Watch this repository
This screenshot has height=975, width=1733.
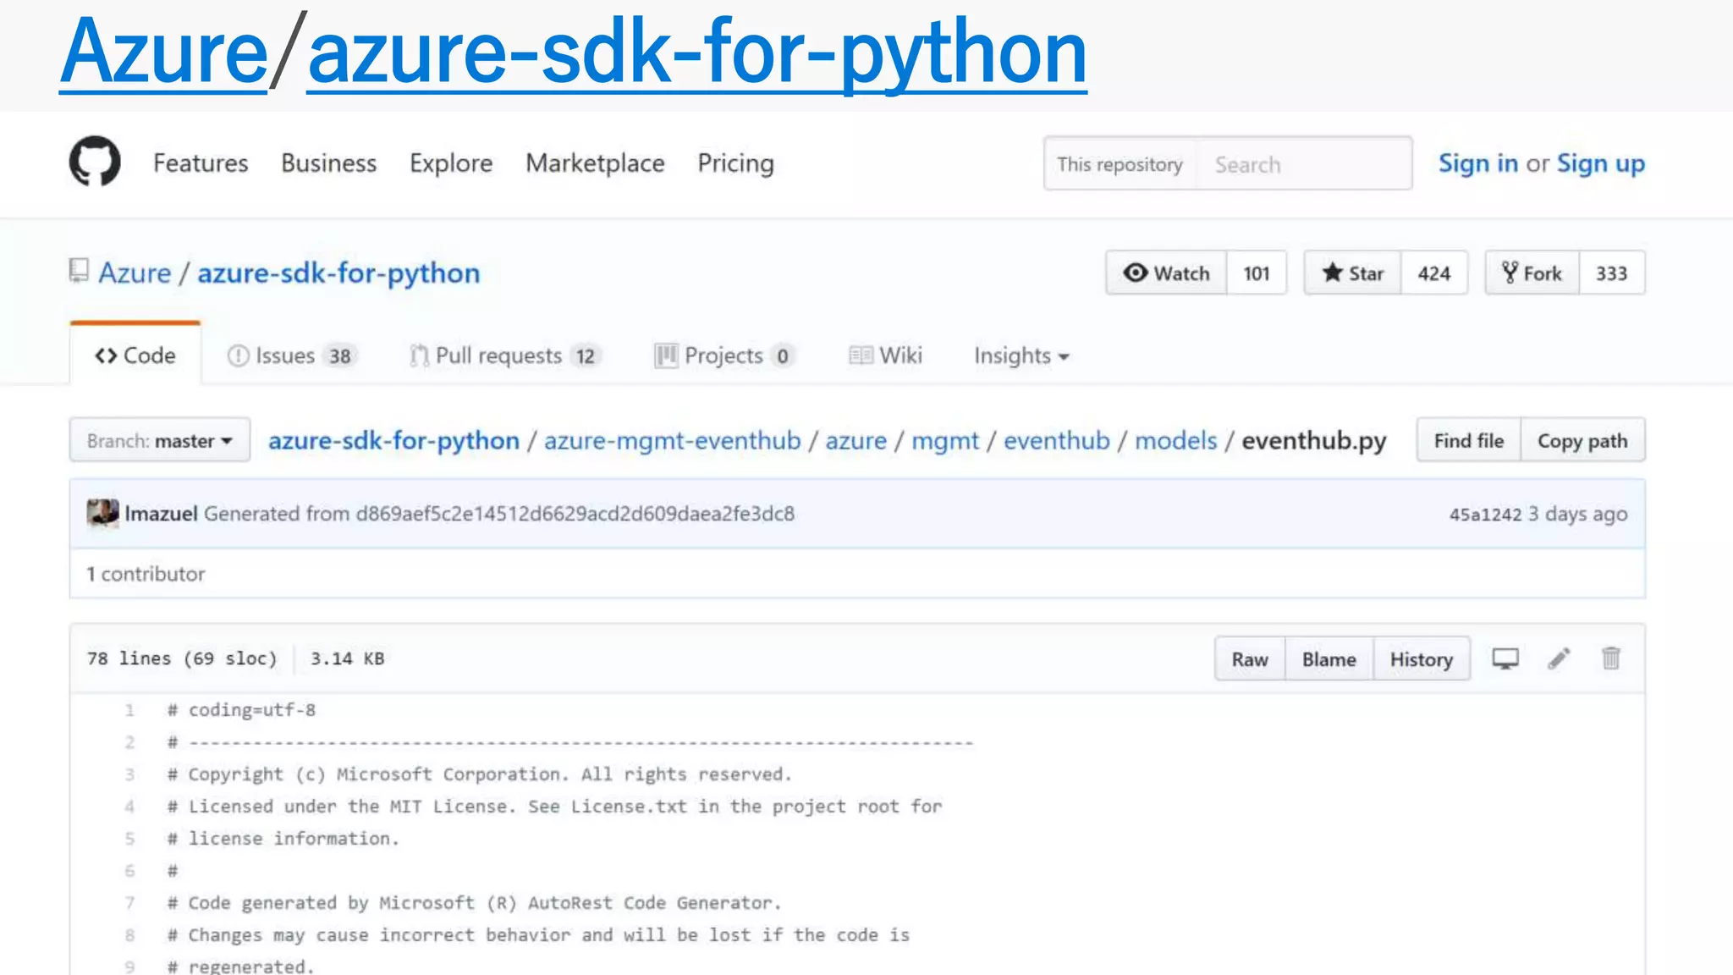1166,273
